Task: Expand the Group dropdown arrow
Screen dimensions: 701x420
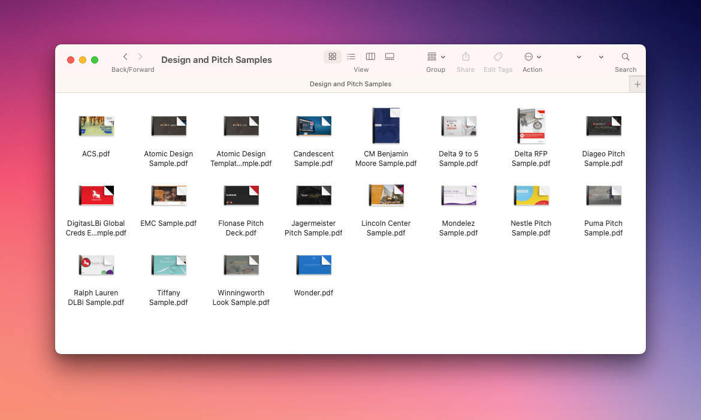Action: point(443,58)
